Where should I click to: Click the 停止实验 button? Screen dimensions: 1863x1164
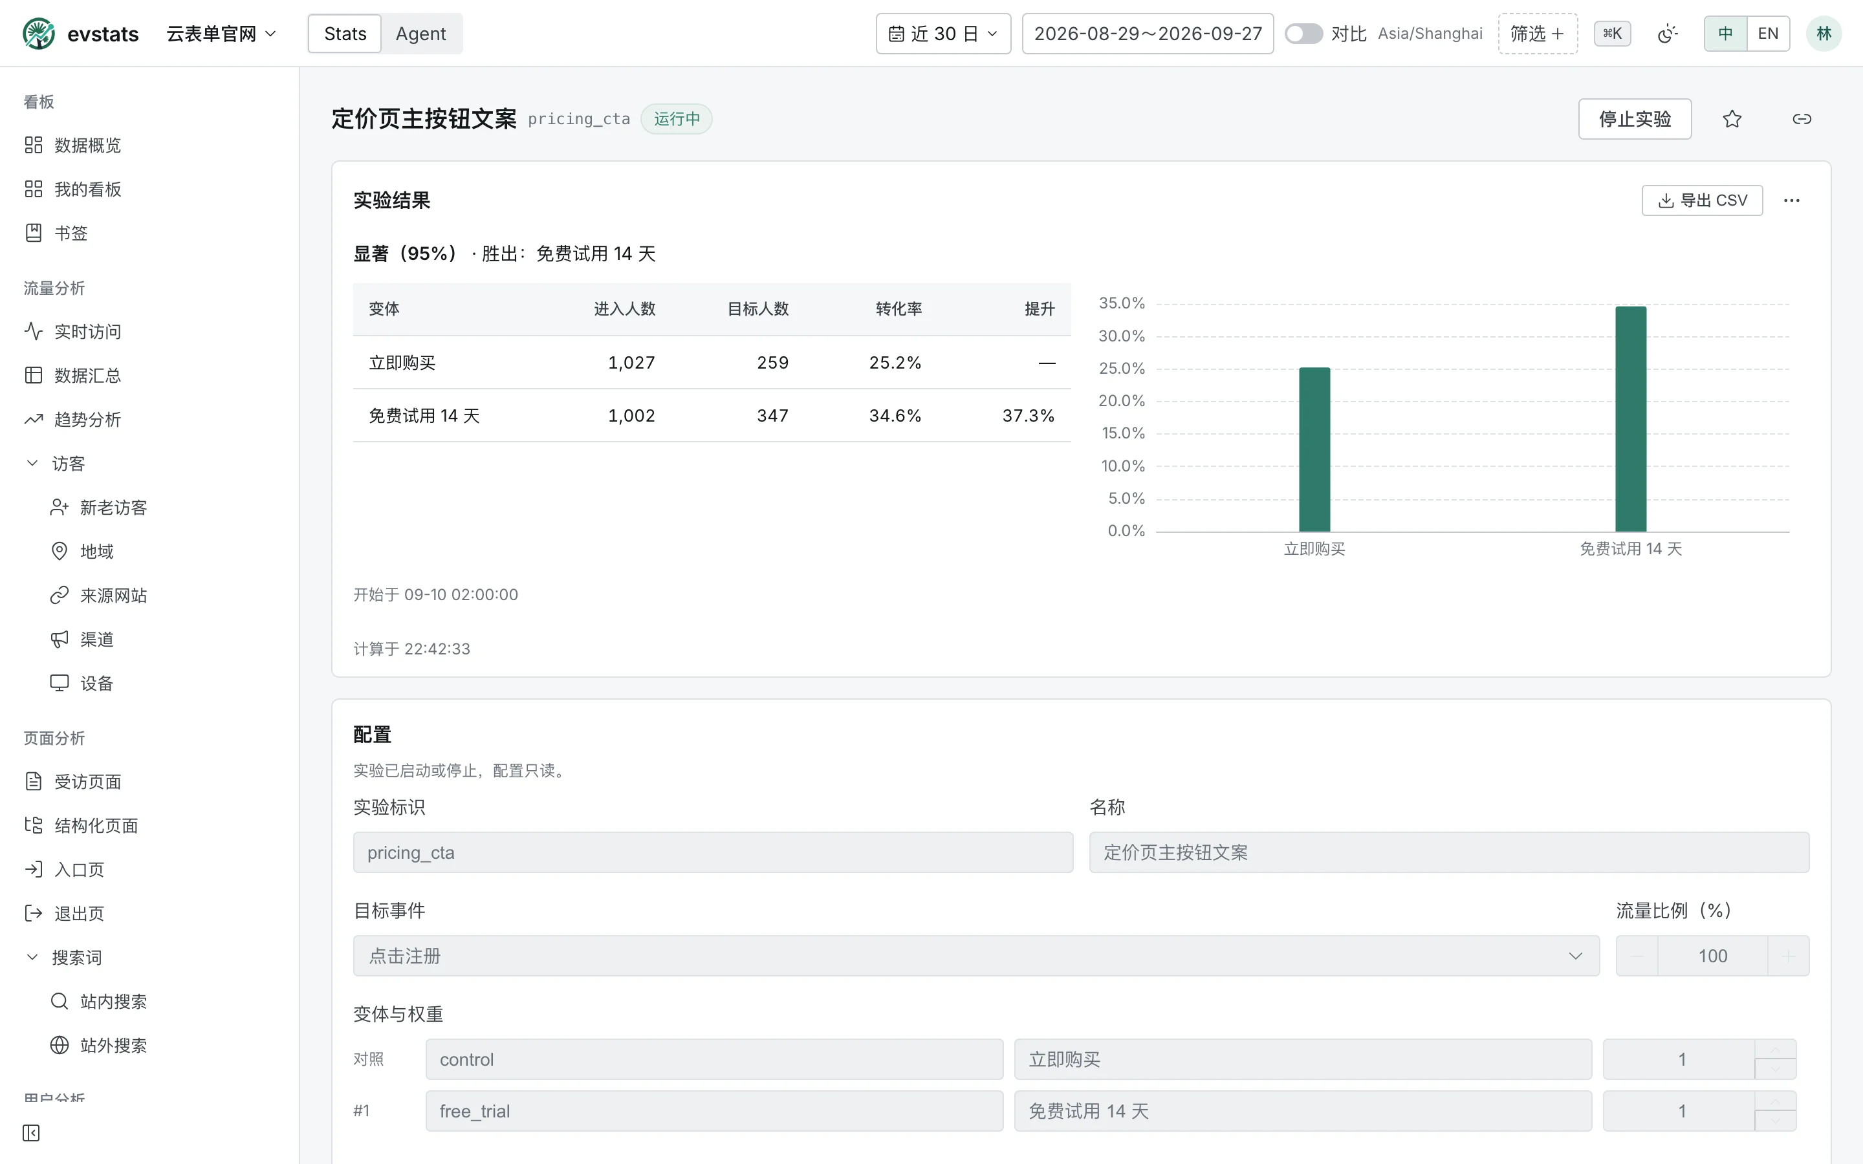click(1635, 118)
